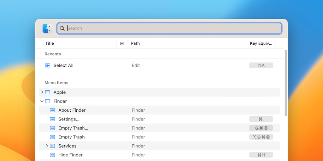Click the Select All row icon
323x161 pixels.
(48, 65)
